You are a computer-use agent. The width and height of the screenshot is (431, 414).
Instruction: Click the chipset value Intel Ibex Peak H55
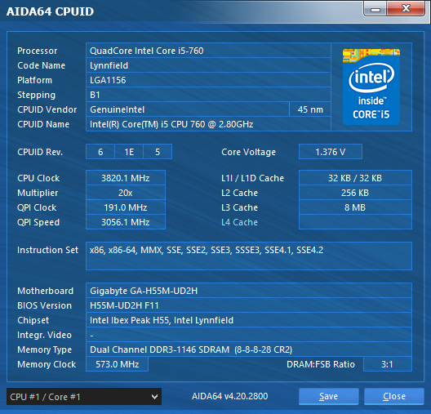tap(249, 320)
